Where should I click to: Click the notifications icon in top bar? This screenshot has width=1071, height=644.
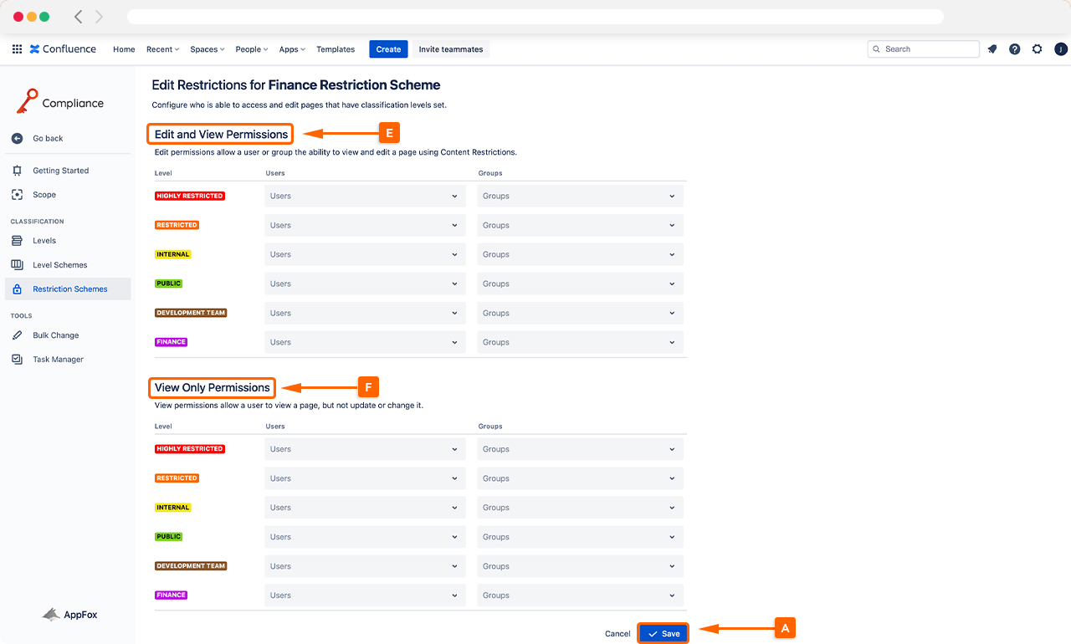pyautogui.click(x=992, y=49)
